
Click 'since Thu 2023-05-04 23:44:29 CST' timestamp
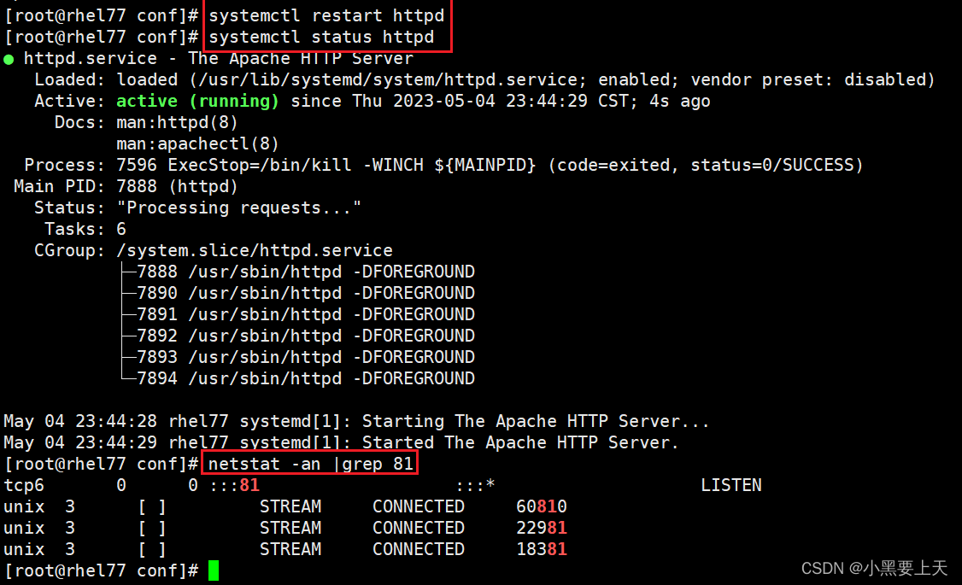pos(459,101)
